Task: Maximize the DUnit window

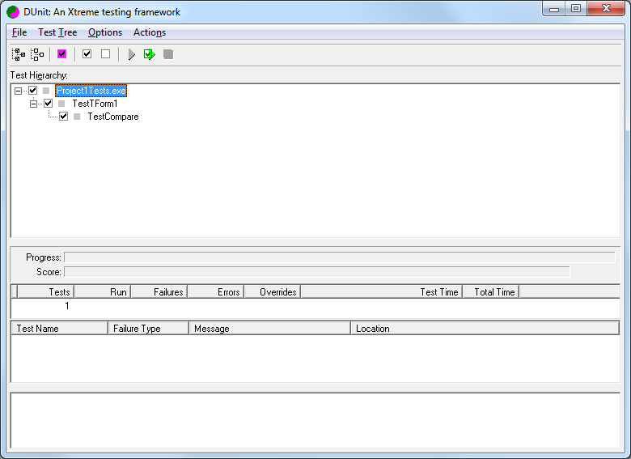Action: click(576, 8)
